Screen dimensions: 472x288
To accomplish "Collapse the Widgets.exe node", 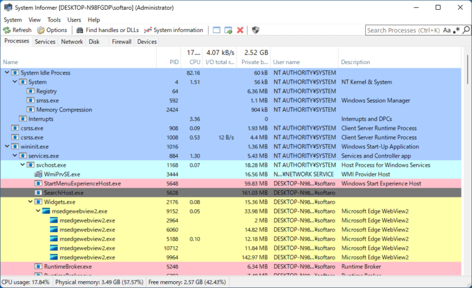I will click(30, 202).
